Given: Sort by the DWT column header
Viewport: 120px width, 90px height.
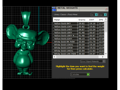Looking at the screenshot, I should (x=93, y=20).
